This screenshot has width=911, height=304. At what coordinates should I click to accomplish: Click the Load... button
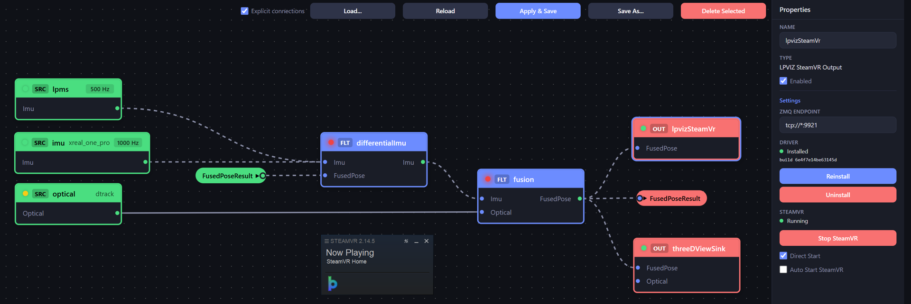[x=353, y=11]
